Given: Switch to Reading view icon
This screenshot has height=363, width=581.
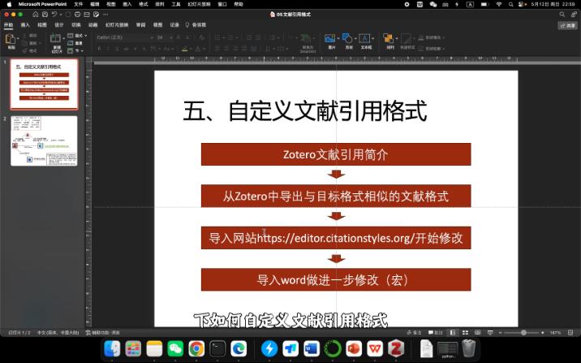Looking at the screenshot, I should point(478,333).
